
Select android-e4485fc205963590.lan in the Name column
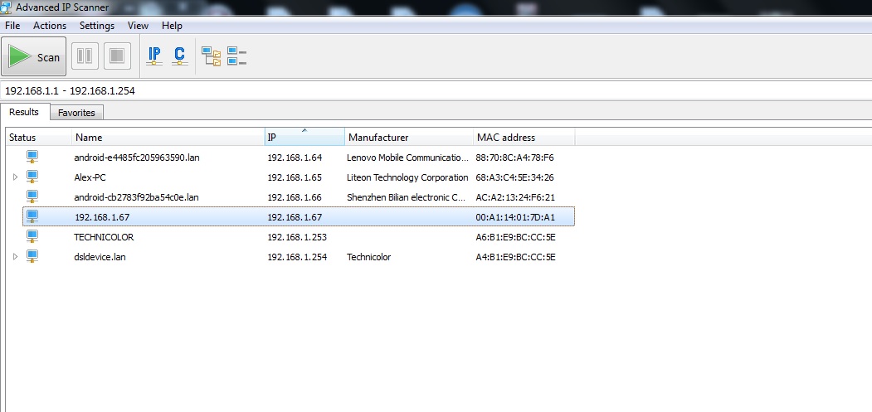coord(137,158)
